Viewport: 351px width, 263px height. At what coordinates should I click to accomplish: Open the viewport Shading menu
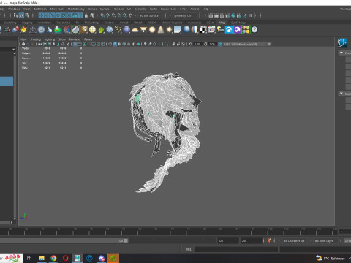point(35,39)
